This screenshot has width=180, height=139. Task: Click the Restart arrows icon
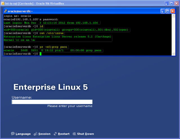coord(55,134)
